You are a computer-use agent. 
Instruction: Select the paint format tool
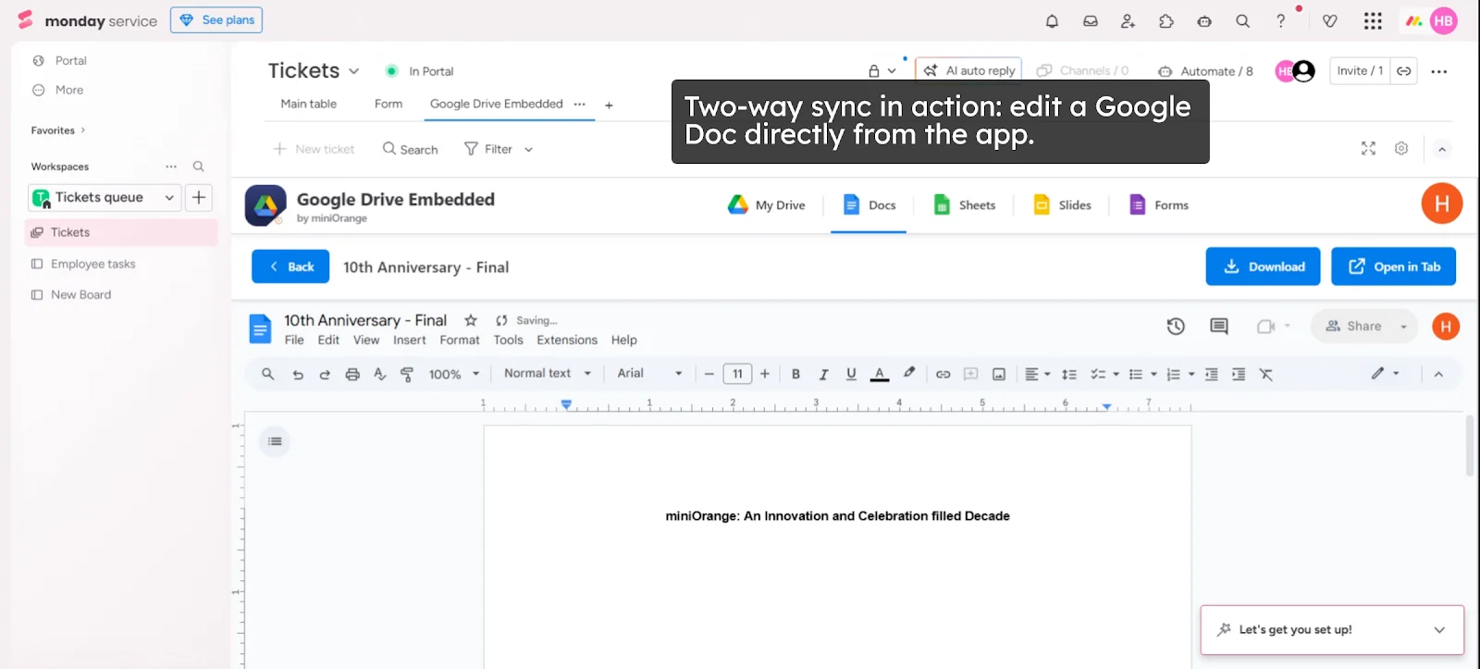point(407,375)
